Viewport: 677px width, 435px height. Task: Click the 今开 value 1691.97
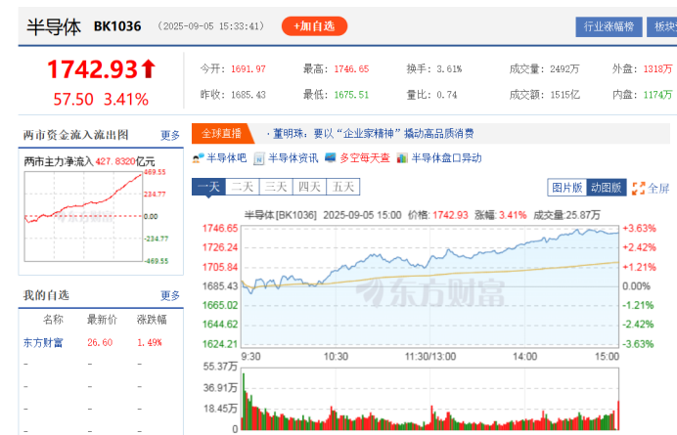coord(248,69)
